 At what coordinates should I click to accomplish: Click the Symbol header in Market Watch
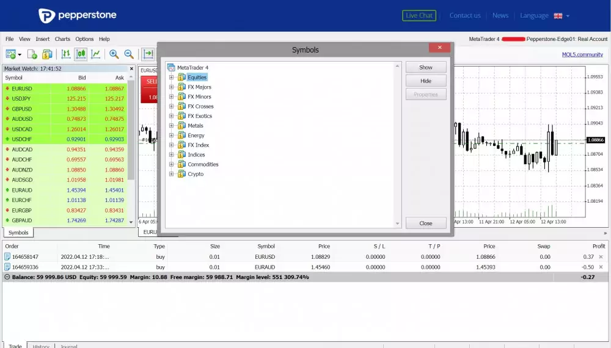click(13, 78)
